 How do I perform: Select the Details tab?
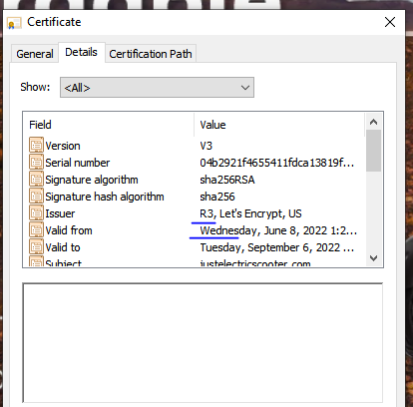(x=82, y=52)
